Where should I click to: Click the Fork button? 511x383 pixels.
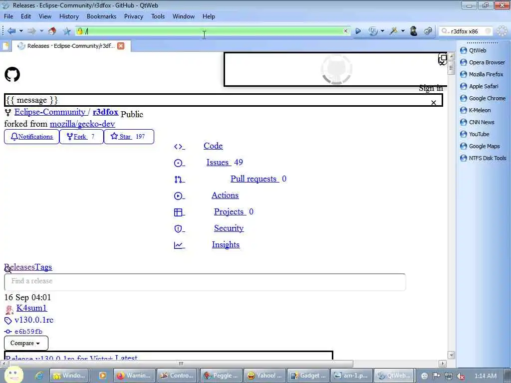pos(81,137)
